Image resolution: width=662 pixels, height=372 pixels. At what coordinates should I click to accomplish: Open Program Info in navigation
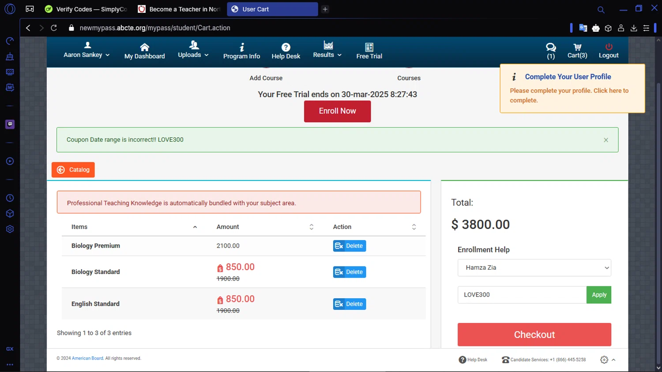tap(241, 51)
